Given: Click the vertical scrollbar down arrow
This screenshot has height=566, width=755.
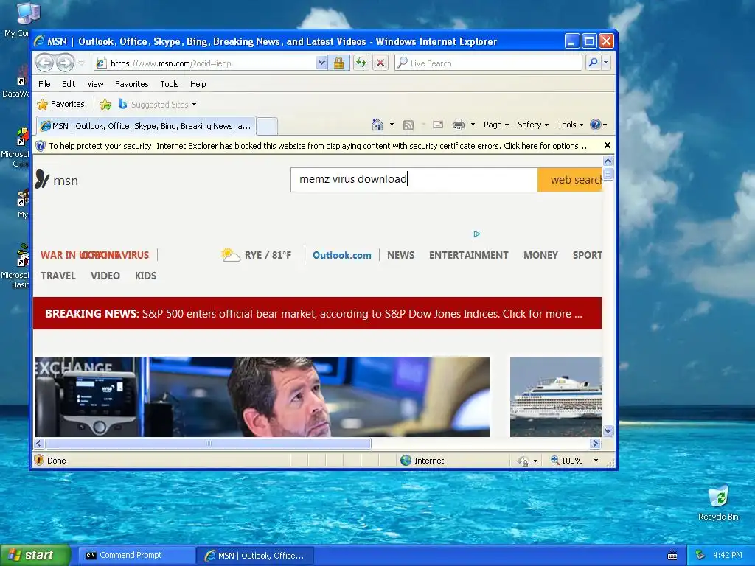Looking at the screenshot, I should click(x=608, y=430).
